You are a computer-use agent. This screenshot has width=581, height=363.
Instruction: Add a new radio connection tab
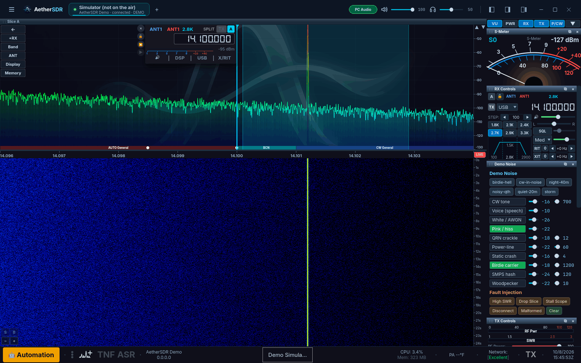point(157,10)
